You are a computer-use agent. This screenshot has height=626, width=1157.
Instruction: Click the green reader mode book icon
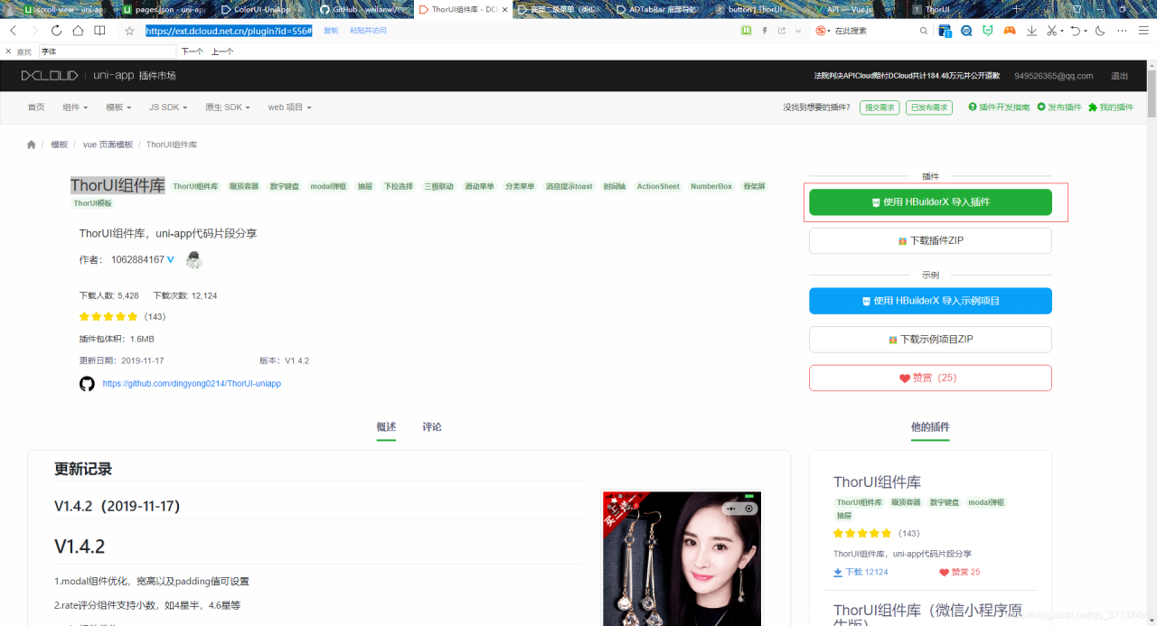[746, 31]
